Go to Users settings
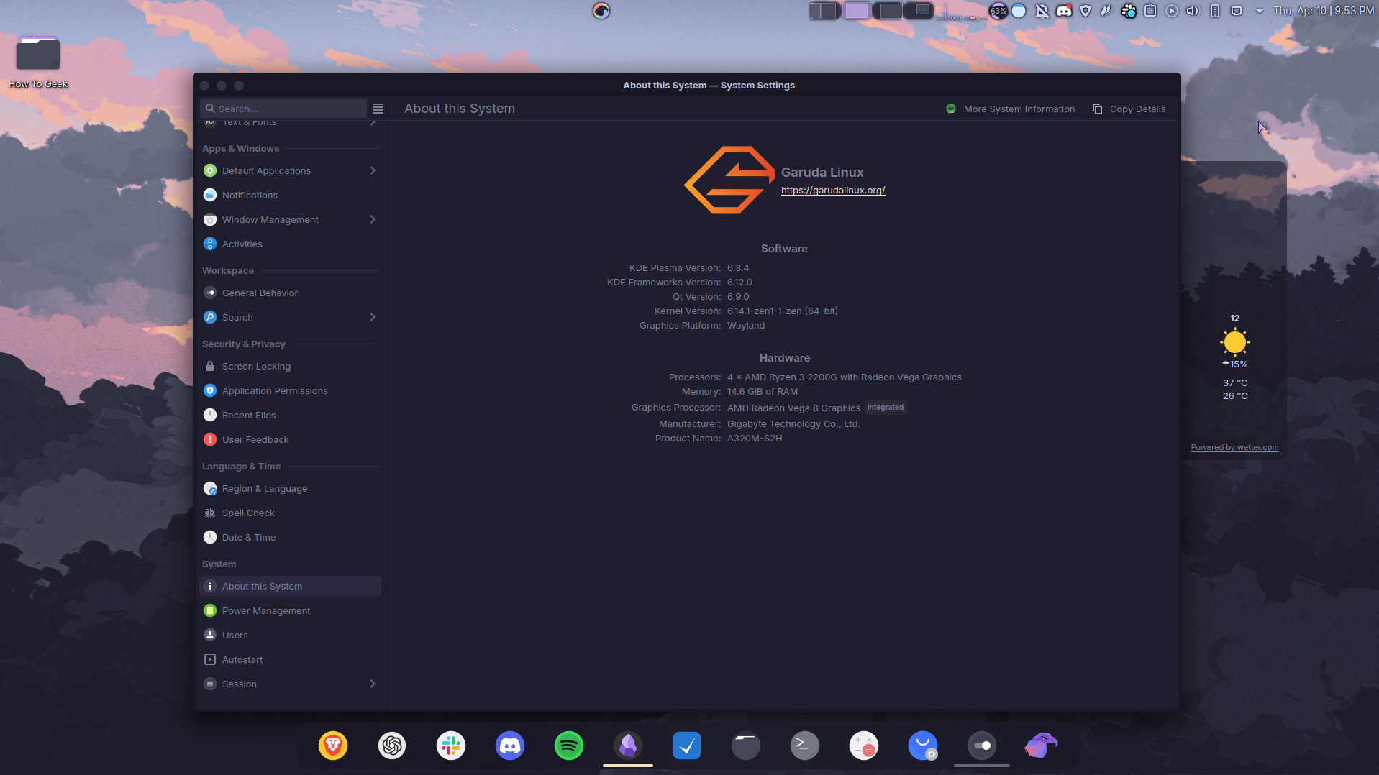The image size is (1379, 775). pyautogui.click(x=290, y=635)
